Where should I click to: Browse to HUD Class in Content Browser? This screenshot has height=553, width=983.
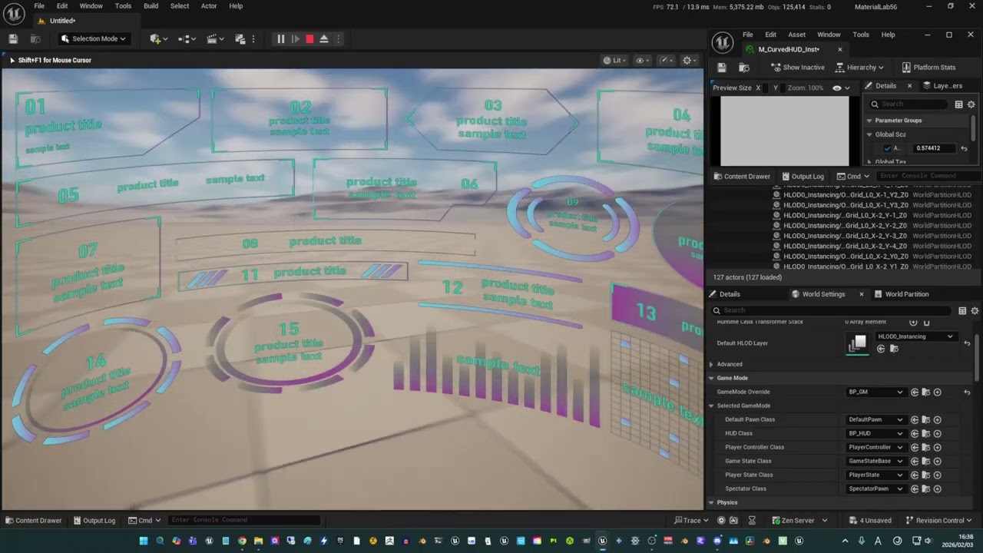coord(926,433)
